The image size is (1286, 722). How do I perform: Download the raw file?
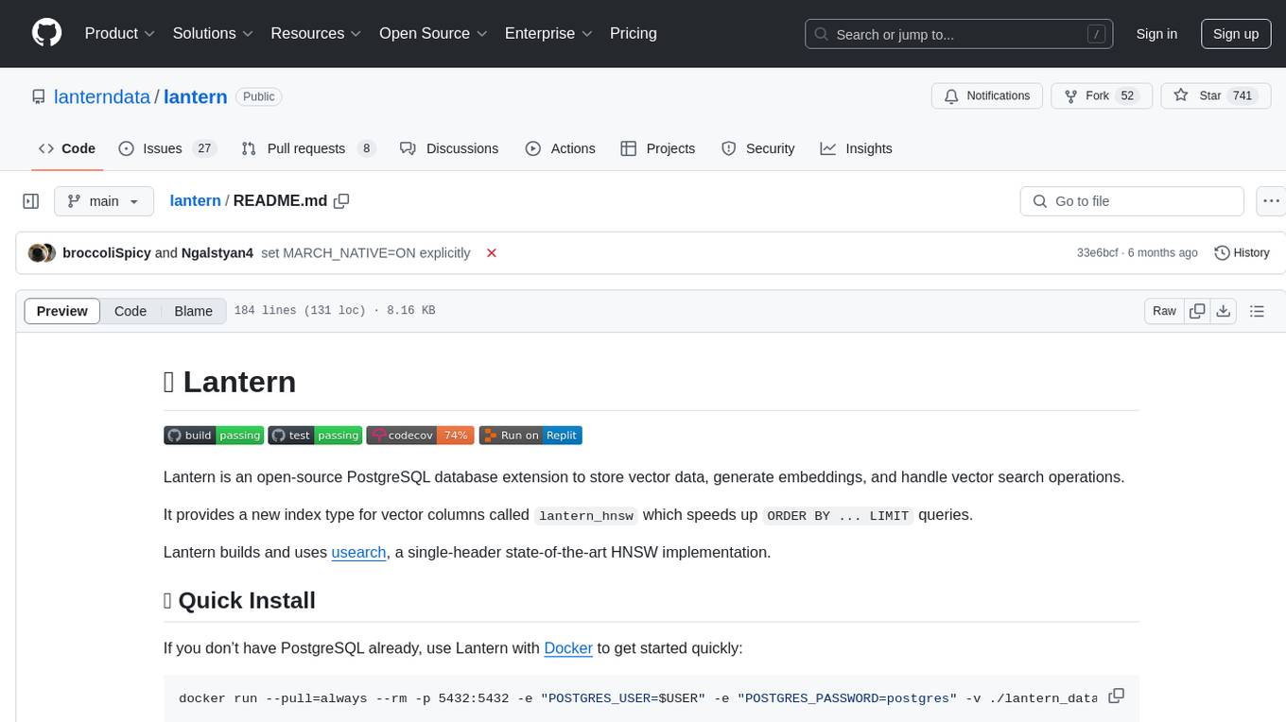1223,311
